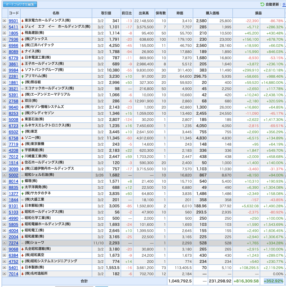Screen dimensions: 286x287
Task: Click the X icon for 1805 飛島建設
Action: [4, 33]
